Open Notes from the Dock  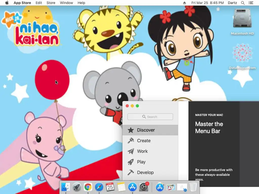coord(121,187)
